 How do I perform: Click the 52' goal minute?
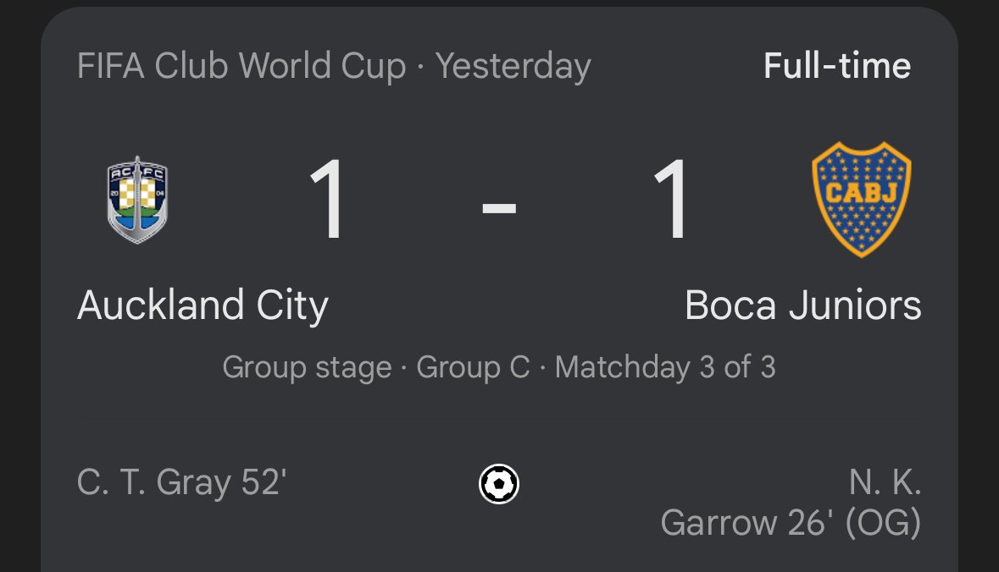pos(264,481)
